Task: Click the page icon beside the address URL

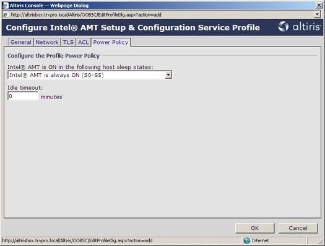Action: tap(6, 15)
